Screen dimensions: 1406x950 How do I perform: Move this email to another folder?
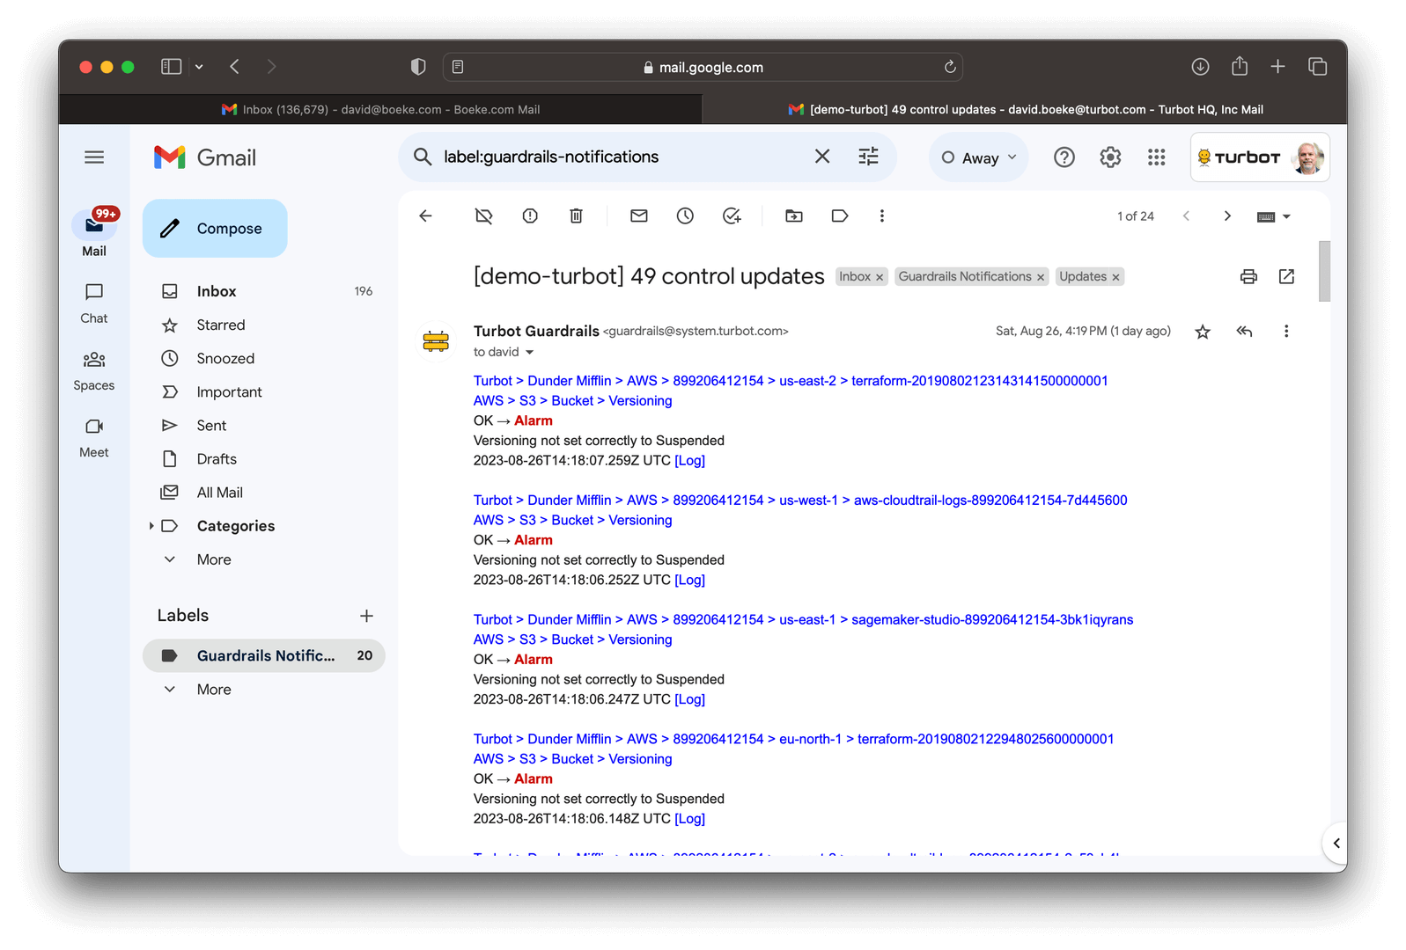click(794, 216)
